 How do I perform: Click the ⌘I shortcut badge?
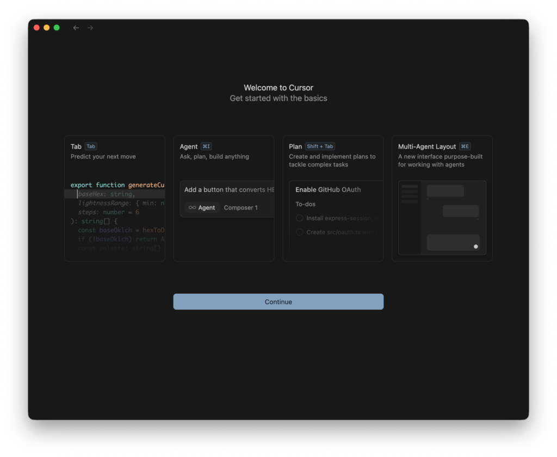(x=207, y=146)
